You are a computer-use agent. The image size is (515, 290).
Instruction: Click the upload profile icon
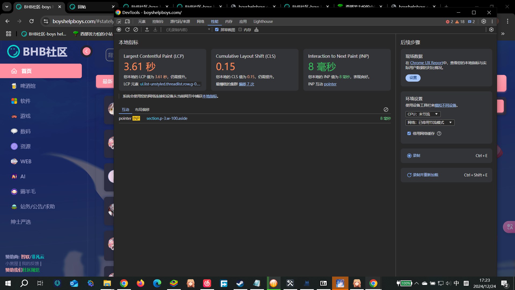(x=147, y=30)
